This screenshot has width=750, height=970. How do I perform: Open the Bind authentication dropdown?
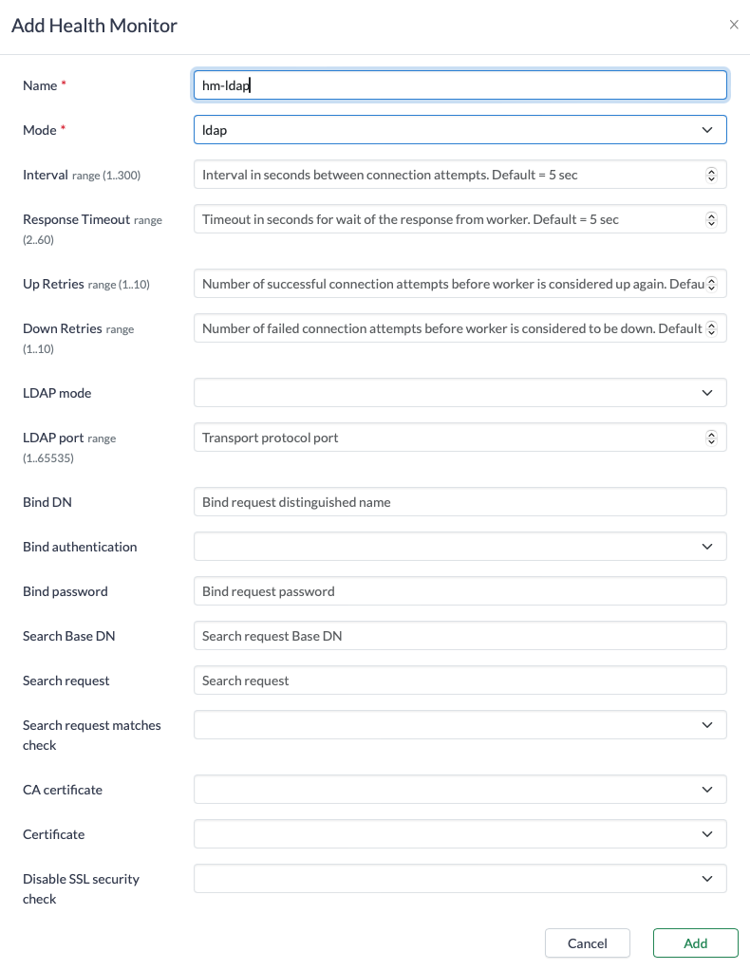tap(459, 547)
